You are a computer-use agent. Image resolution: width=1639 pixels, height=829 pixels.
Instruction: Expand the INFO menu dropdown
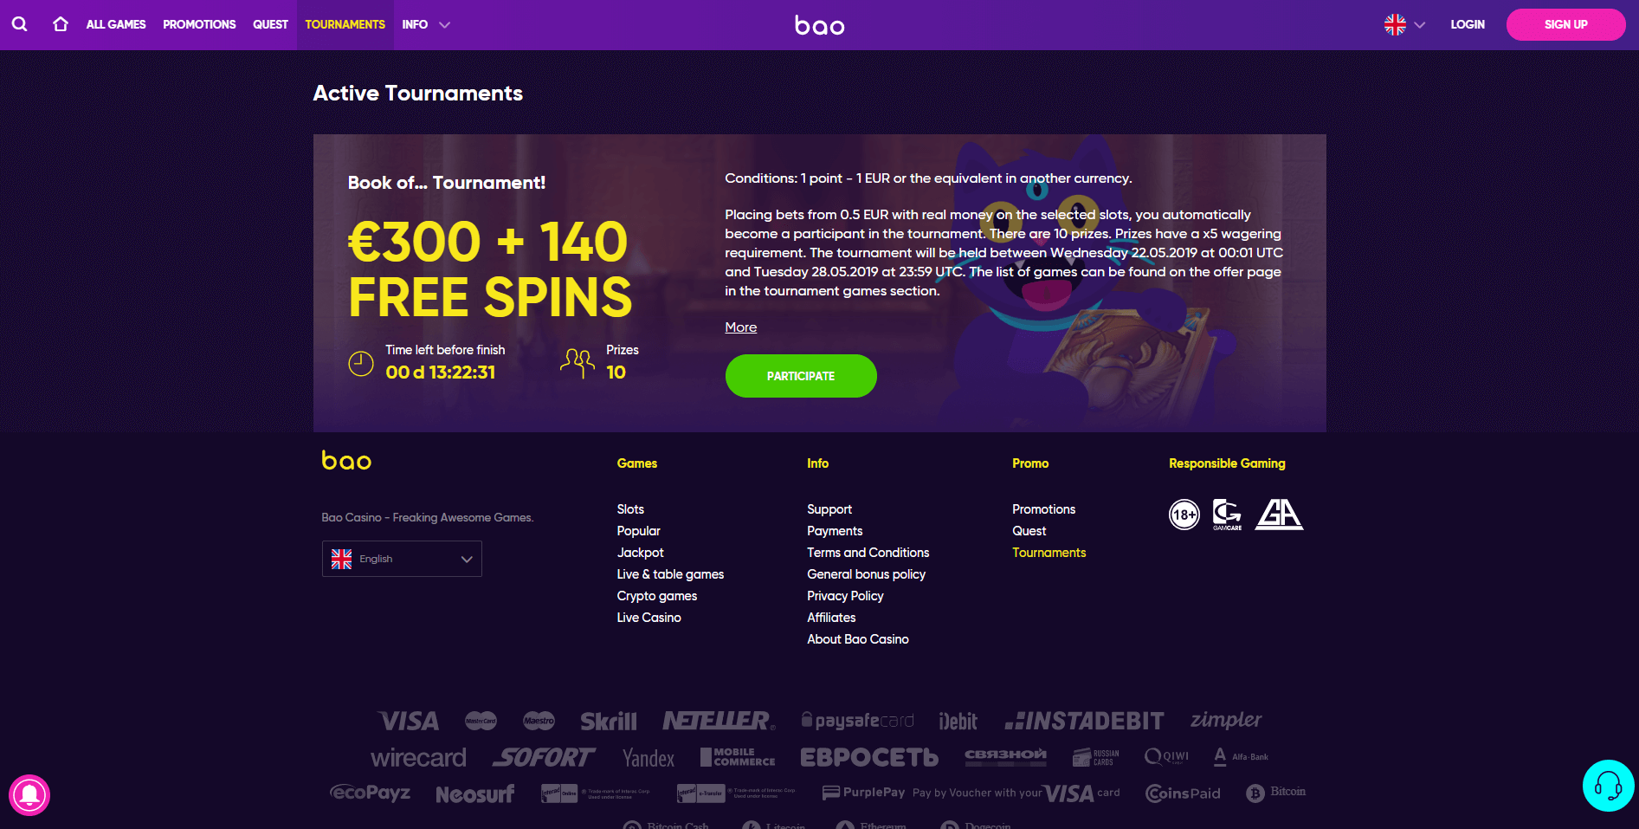tap(426, 24)
